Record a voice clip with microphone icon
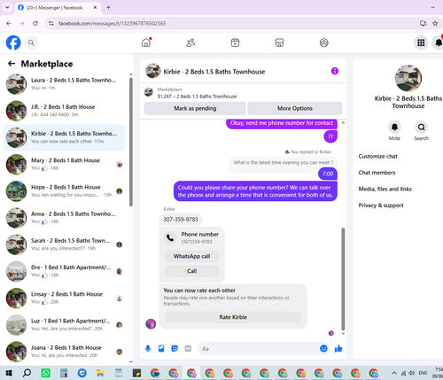Image resolution: width=443 pixels, height=380 pixels. (x=148, y=349)
